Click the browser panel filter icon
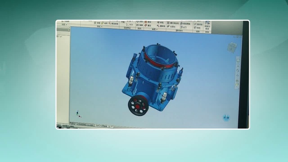The width and height of the screenshot is (288, 162). (x=68, y=30)
